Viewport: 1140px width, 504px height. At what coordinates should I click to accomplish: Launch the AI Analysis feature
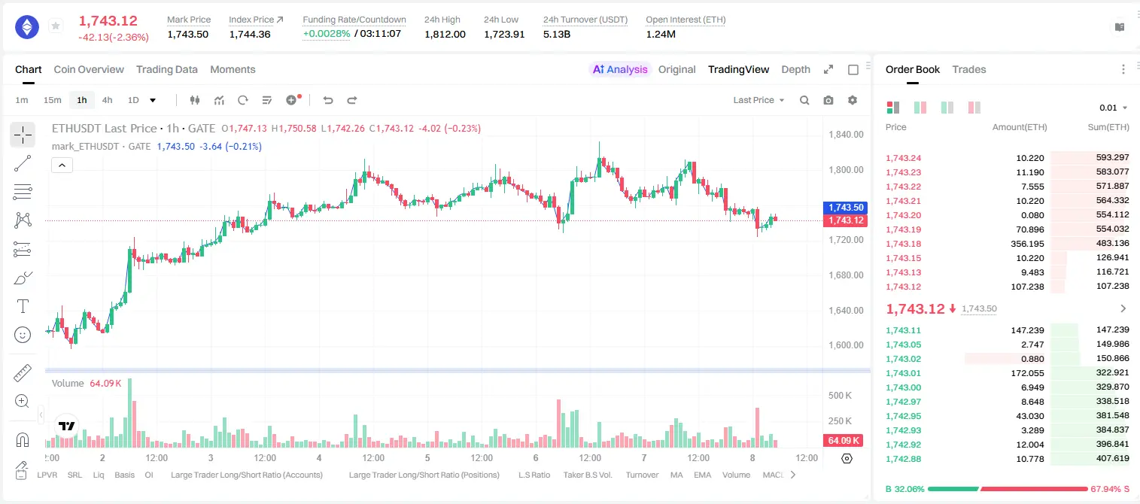(x=620, y=69)
